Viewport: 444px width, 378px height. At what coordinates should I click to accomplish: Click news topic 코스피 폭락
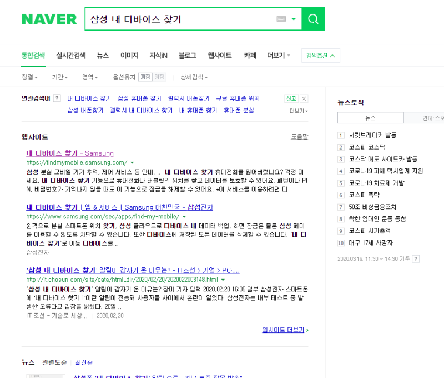(364, 195)
